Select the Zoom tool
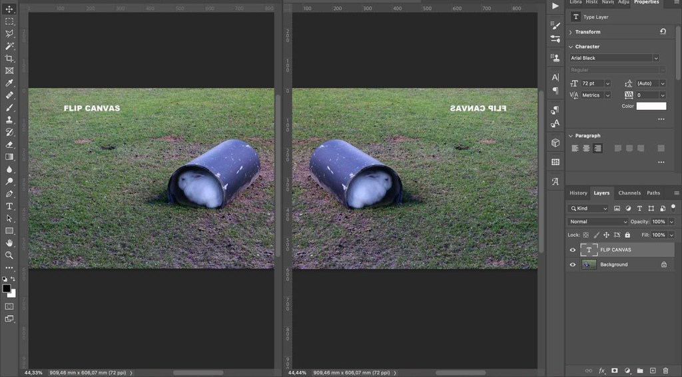Image resolution: width=682 pixels, height=377 pixels. pos(9,255)
